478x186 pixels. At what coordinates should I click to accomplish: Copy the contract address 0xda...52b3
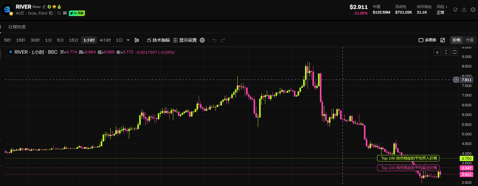(x=51, y=13)
